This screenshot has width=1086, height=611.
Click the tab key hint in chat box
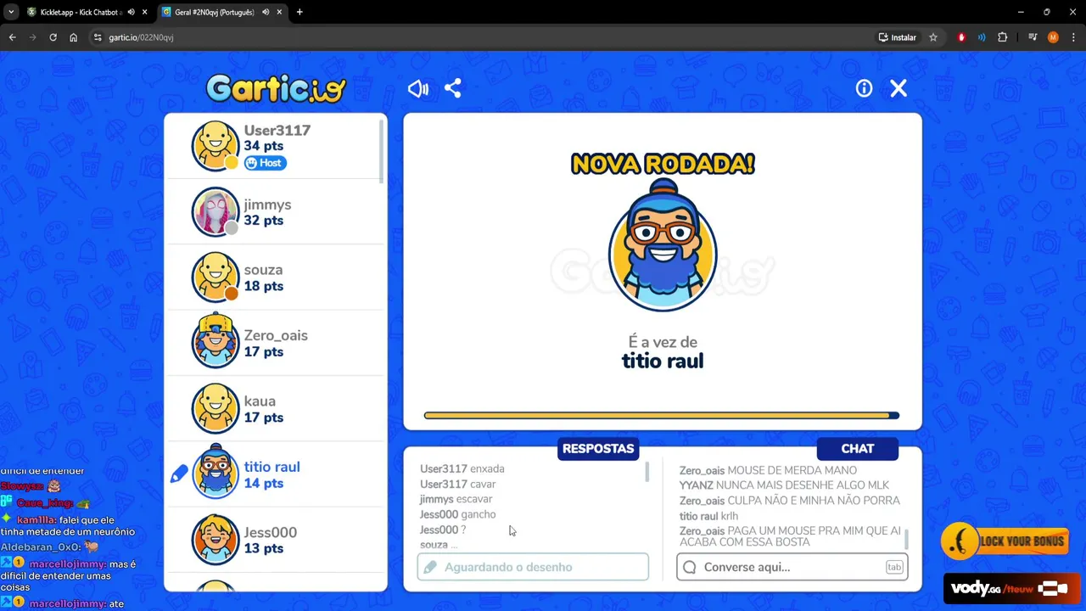tap(894, 567)
